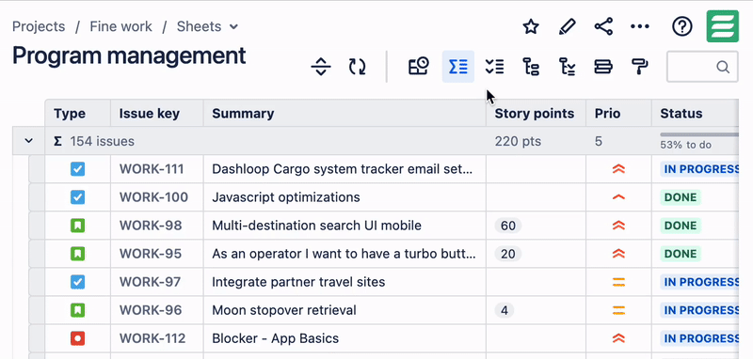Open issue WORK-100 link
Viewport: 753px width, 359px height.
click(x=153, y=197)
